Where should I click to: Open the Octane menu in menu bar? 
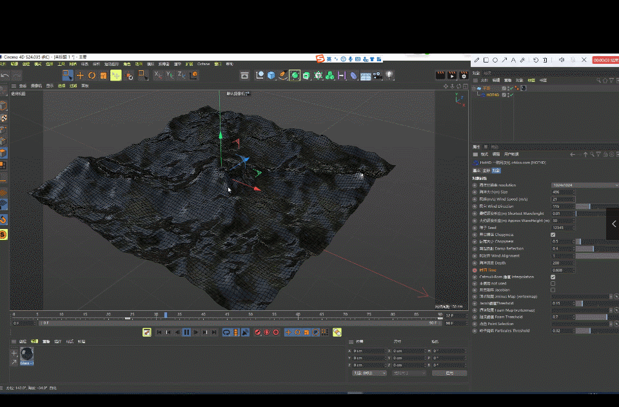204,65
